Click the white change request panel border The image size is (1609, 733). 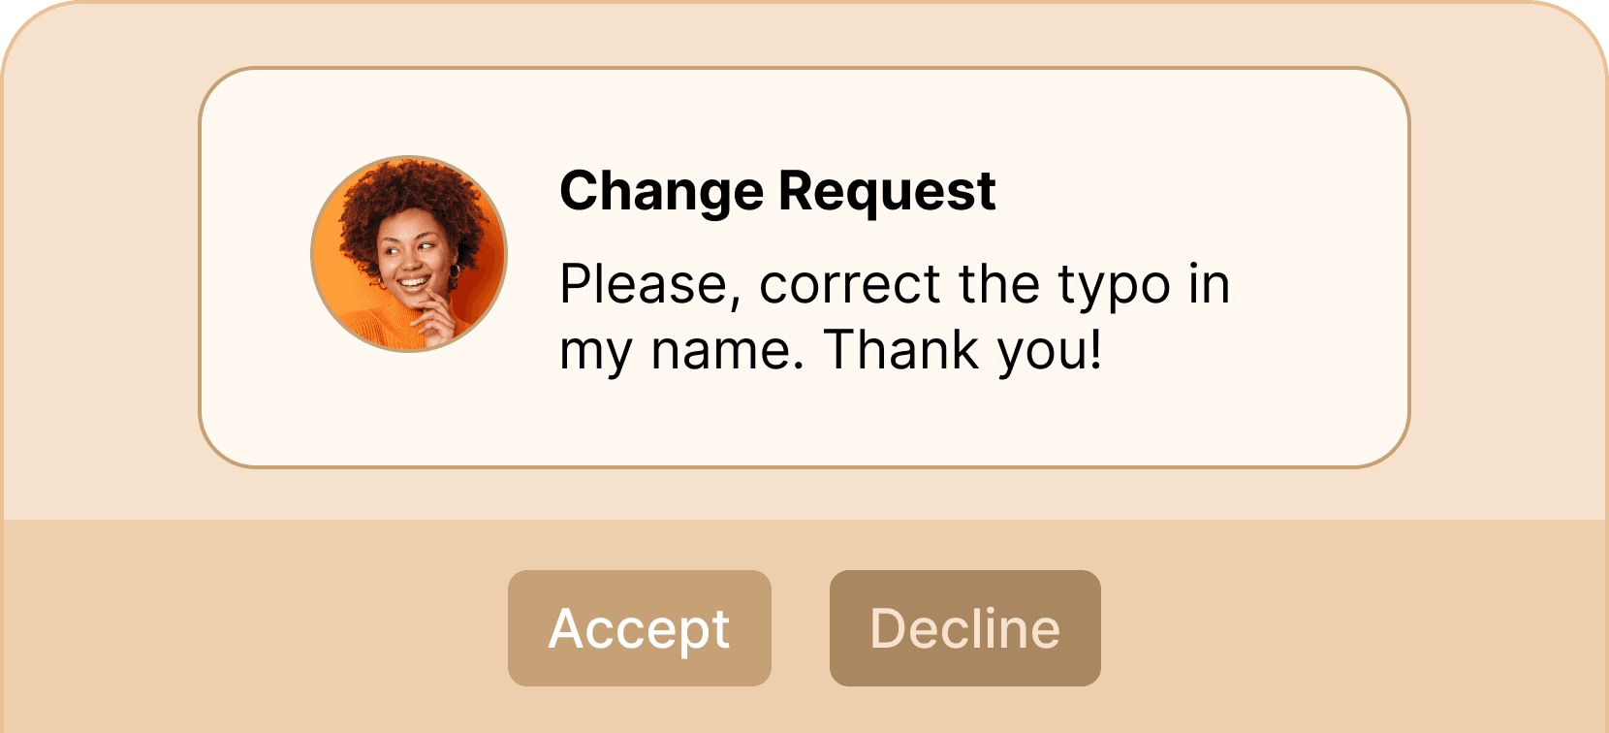click(x=804, y=68)
